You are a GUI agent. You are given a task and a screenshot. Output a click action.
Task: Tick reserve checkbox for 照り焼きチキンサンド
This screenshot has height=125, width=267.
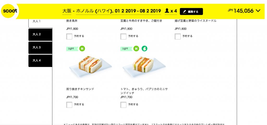coord(69,105)
